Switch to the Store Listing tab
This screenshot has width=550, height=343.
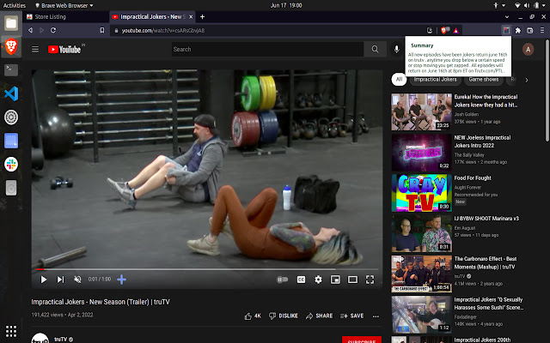click(65, 17)
